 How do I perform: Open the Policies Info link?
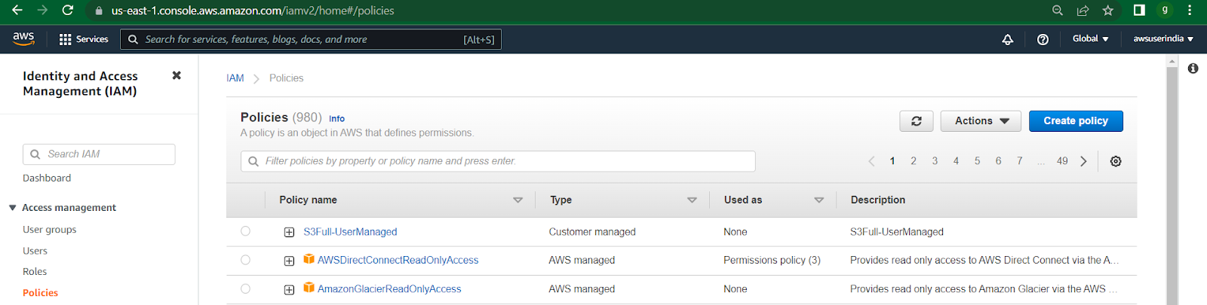(336, 119)
